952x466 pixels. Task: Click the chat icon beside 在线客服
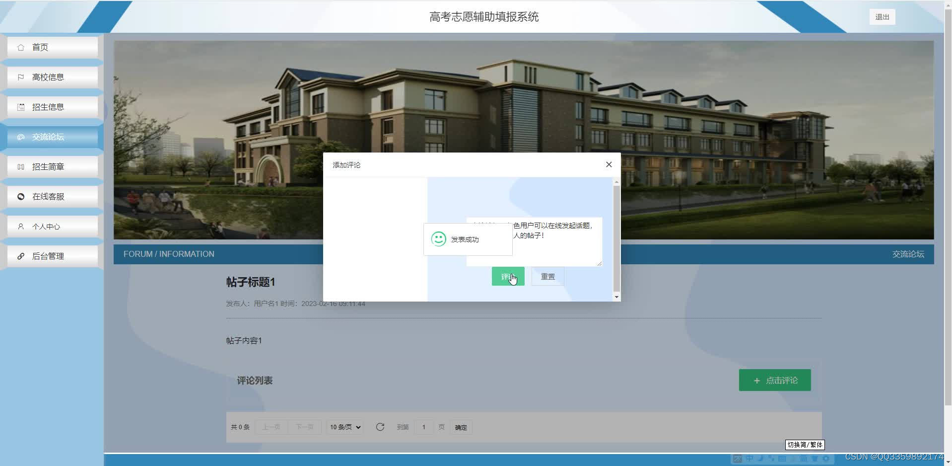21,197
